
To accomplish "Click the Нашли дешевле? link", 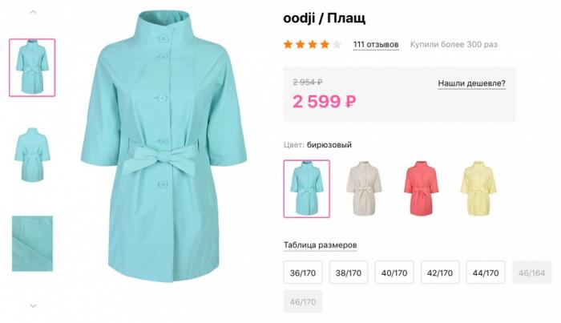I will point(471,83).
